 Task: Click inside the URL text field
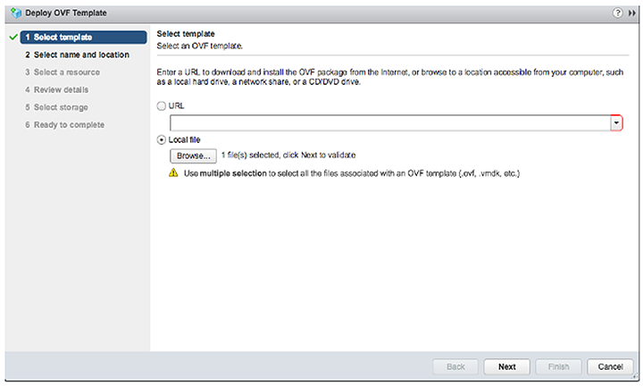point(390,123)
